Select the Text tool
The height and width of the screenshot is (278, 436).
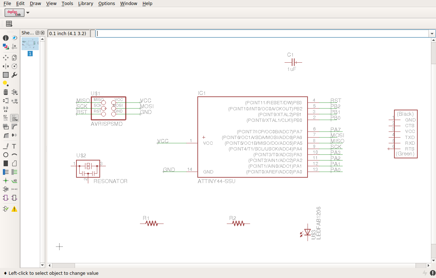pos(14,146)
